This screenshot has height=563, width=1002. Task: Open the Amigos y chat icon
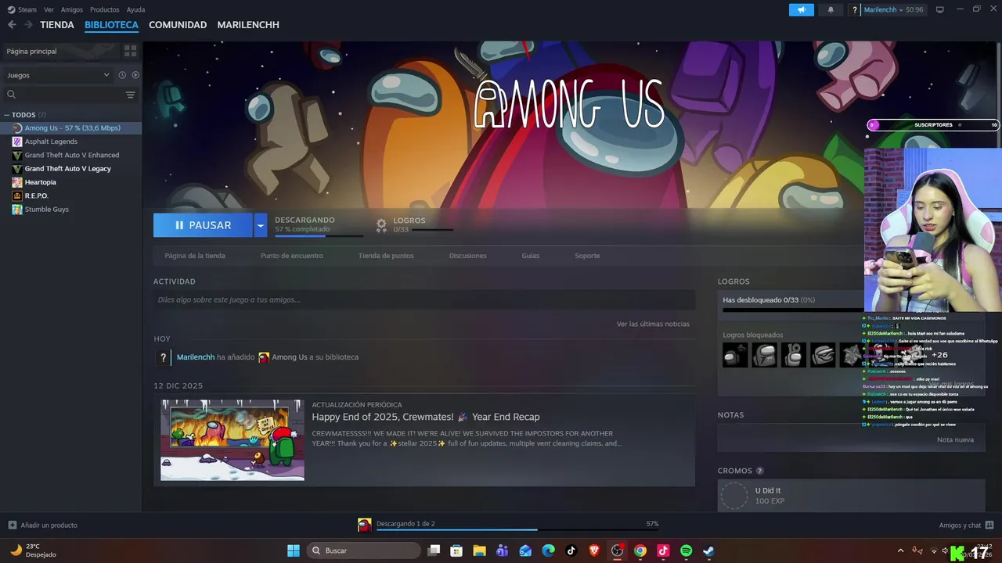(989, 525)
